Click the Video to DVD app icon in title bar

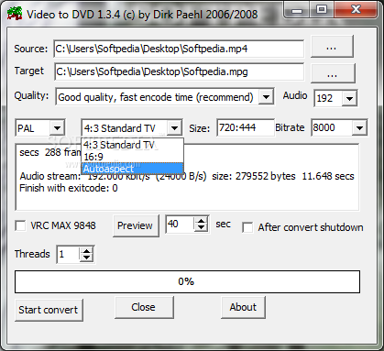click(15, 14)
